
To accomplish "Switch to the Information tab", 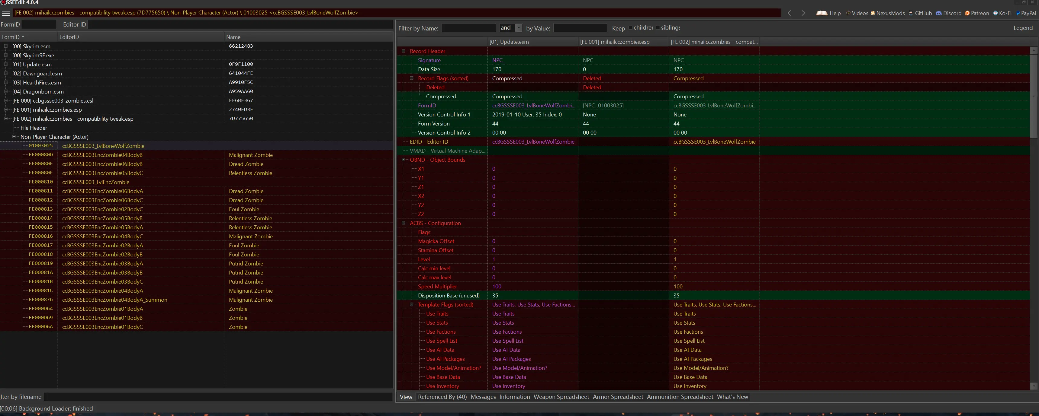I will [515, 397].
